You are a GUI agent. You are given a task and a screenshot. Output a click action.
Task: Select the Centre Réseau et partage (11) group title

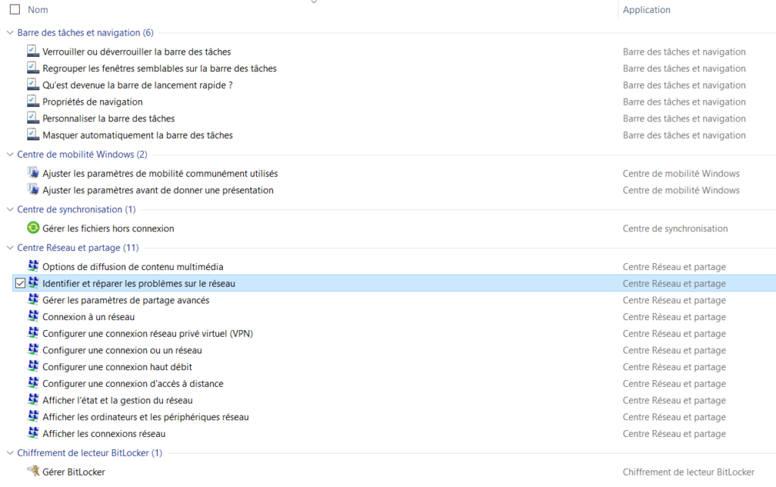point(78,248)
